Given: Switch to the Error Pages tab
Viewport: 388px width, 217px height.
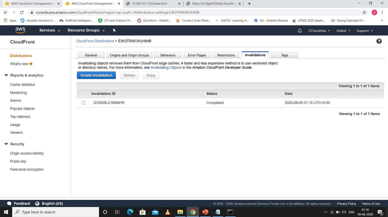Looking at the screenshot, I should [x=197, y=55].
